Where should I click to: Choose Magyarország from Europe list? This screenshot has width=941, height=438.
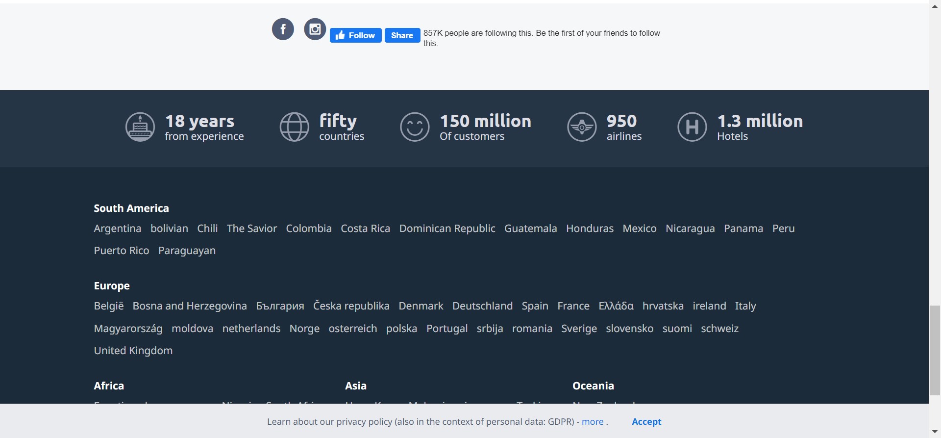pyautogui.click(x=128, y=329)
